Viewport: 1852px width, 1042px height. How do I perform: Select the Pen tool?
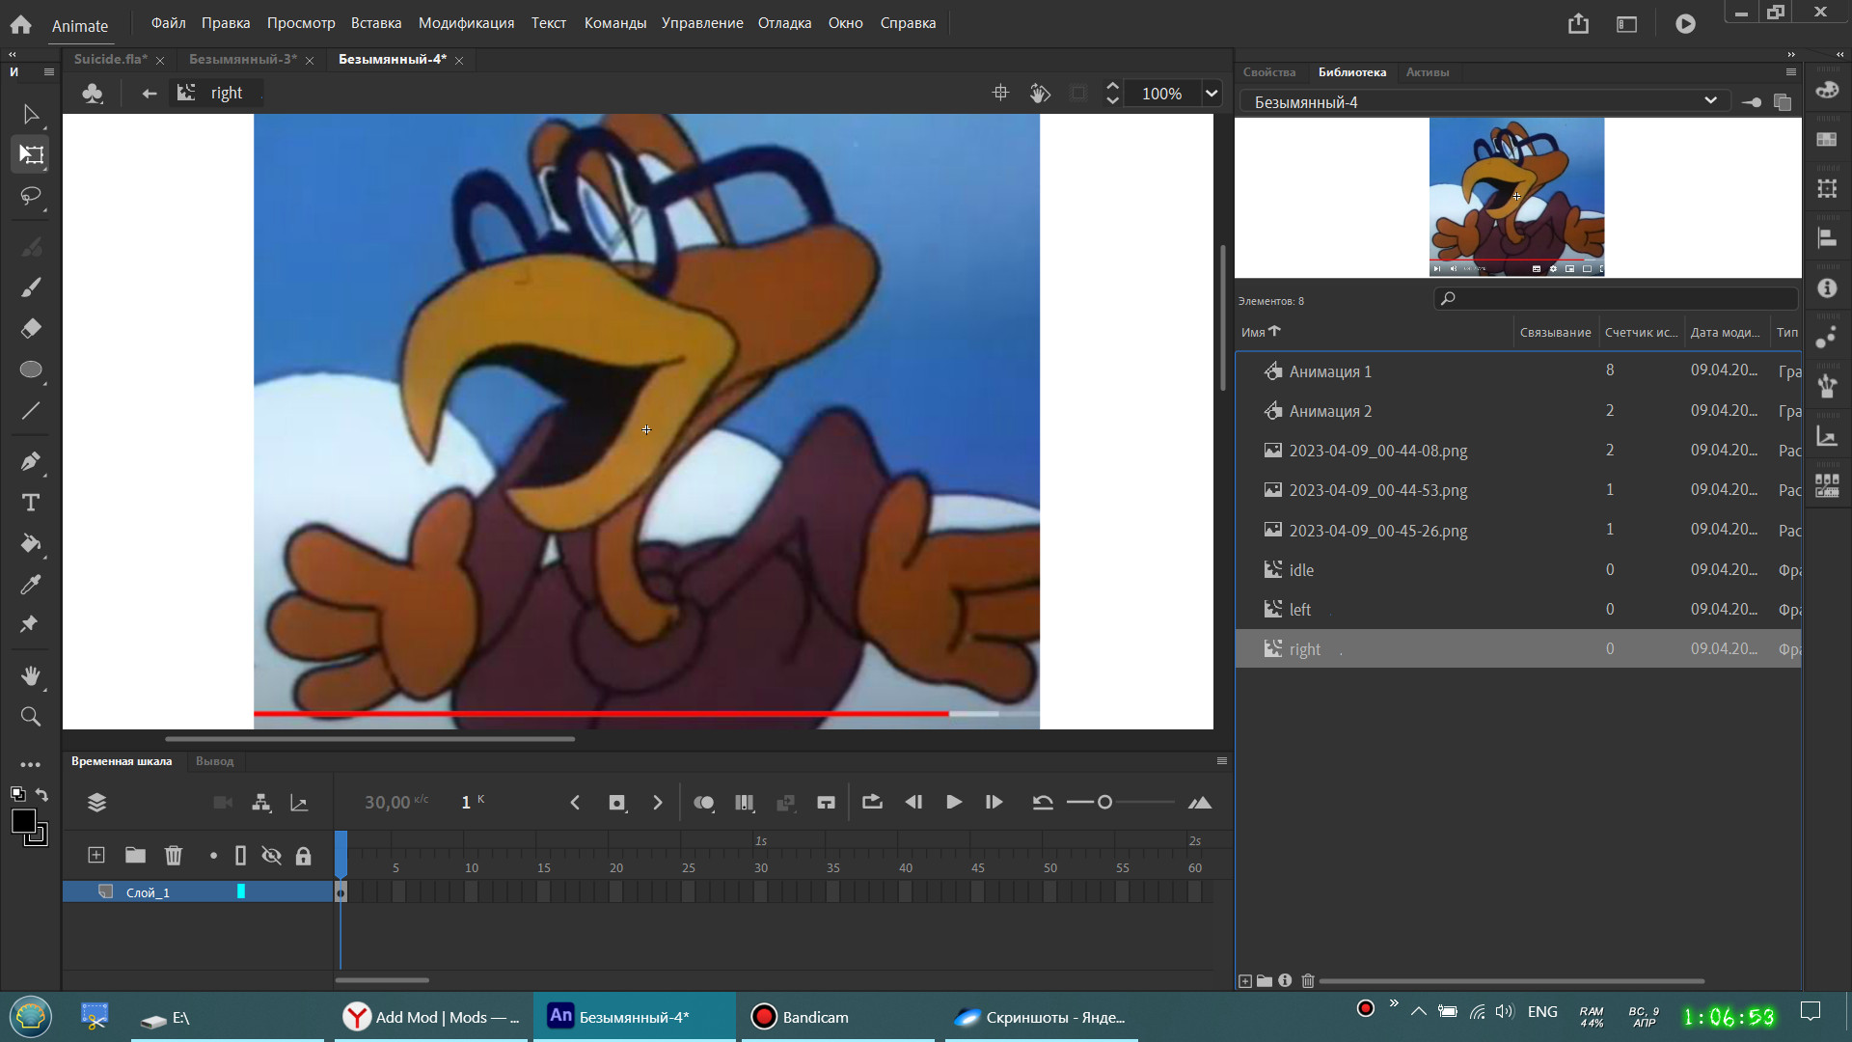click(31, 461)
